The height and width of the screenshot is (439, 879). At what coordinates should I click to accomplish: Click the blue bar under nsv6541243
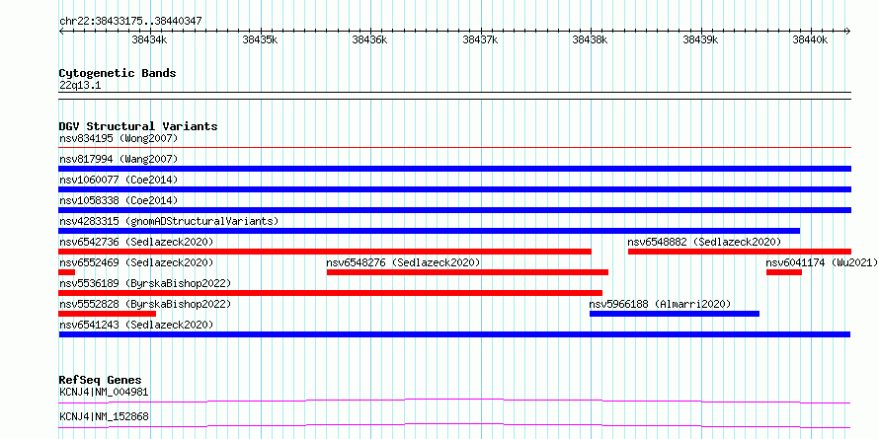[x=454, y=334]
